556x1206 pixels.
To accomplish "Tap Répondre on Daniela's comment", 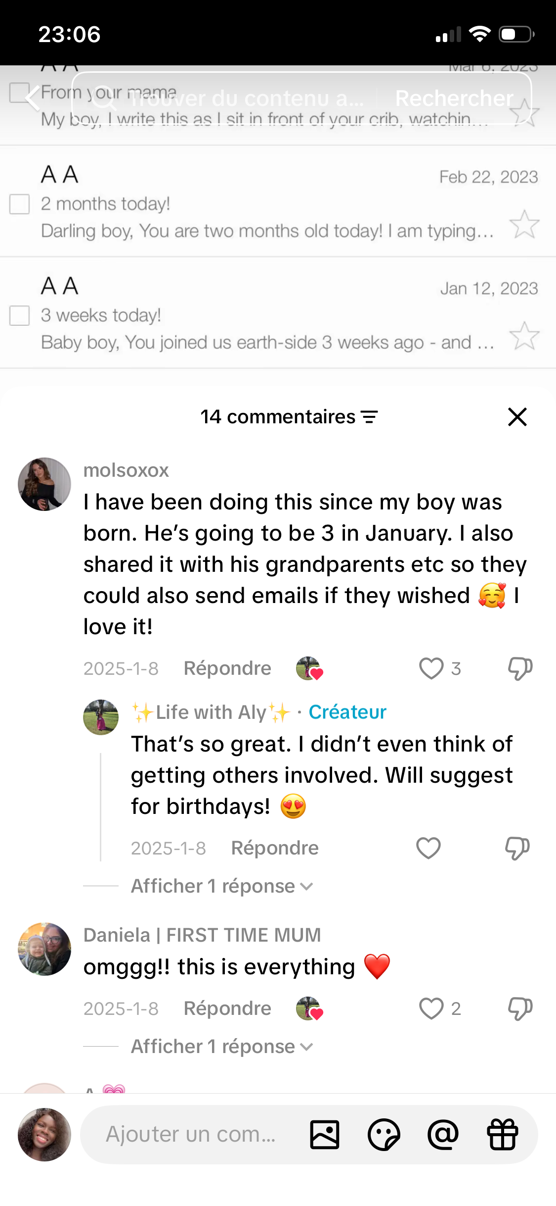I will tap(227, 1008).
